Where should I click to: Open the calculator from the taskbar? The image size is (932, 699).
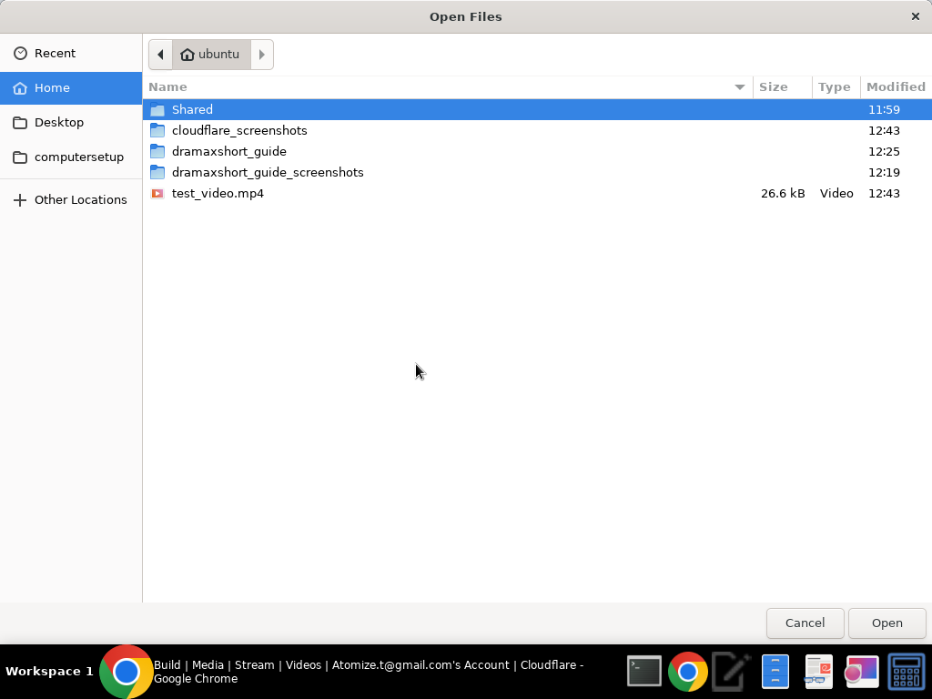pyautogui.click(x=906, y=671)
